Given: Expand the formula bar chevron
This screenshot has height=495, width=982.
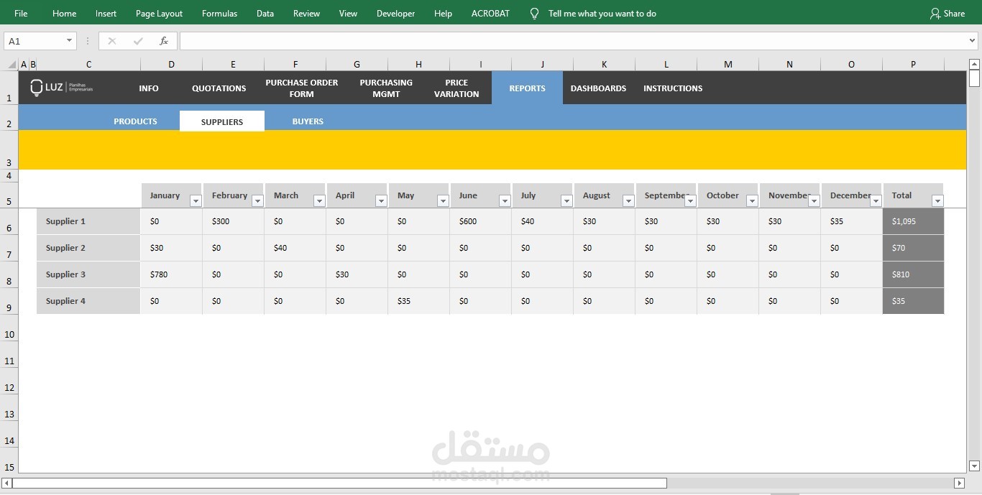Looking at the screenshot, I should point(973,41).
